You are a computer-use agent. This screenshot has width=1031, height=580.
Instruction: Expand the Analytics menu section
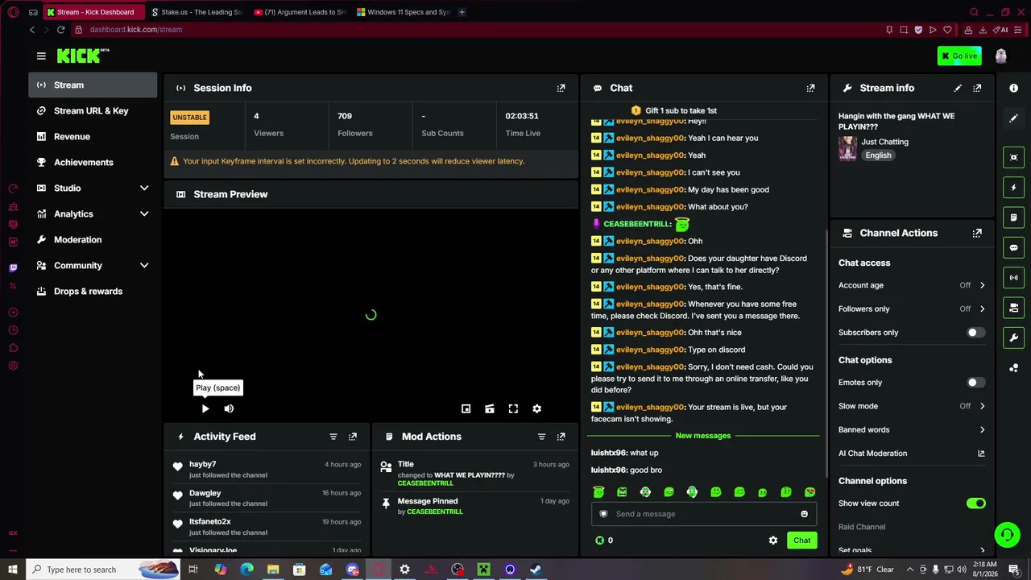click(93, 213)
